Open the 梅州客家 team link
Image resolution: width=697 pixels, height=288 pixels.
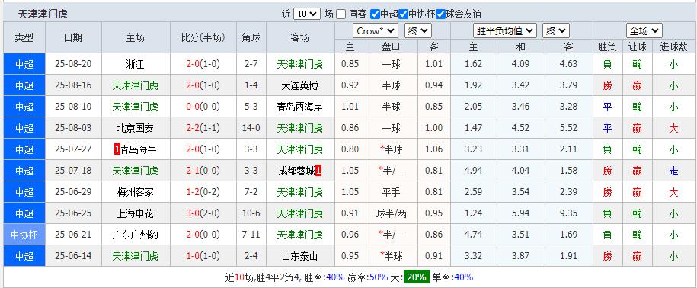pyautogui.click(x=136, y=192)
